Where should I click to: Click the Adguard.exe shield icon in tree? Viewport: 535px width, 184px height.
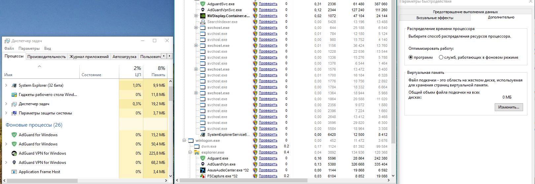(x=203, y=158)
